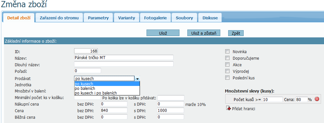Show the Fotogalerie tab
The image size is (324, 123).
156,18
